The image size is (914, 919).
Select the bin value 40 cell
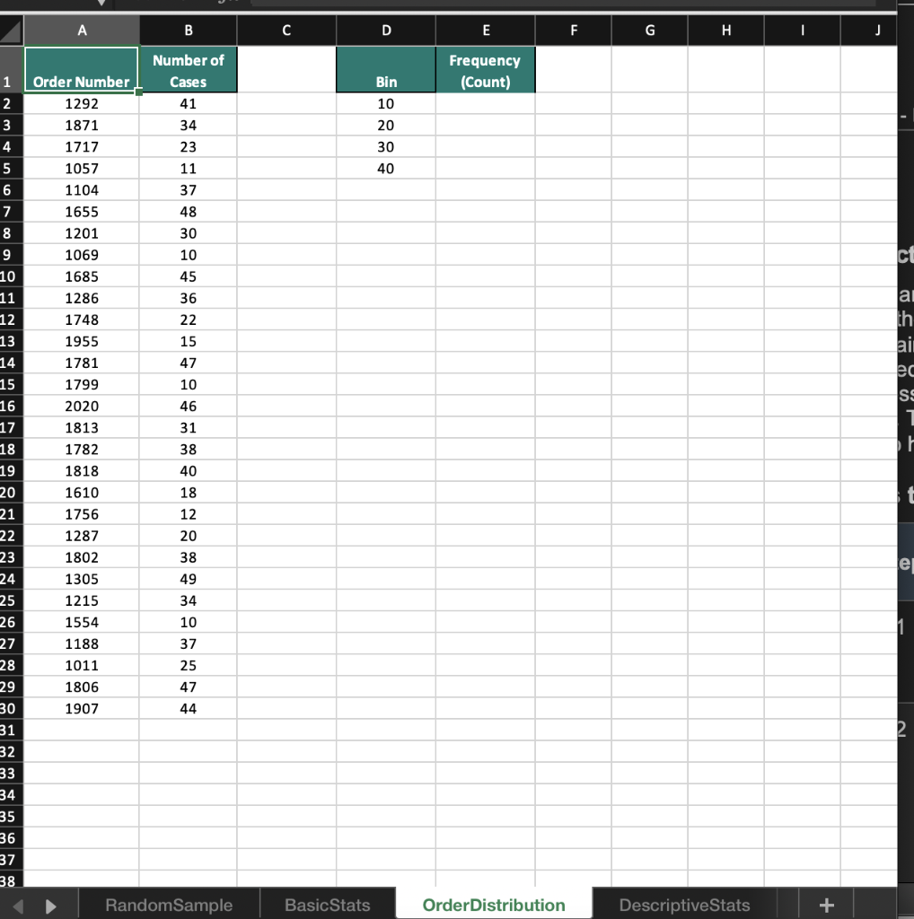pyautogui.click(x=385, y=168)
